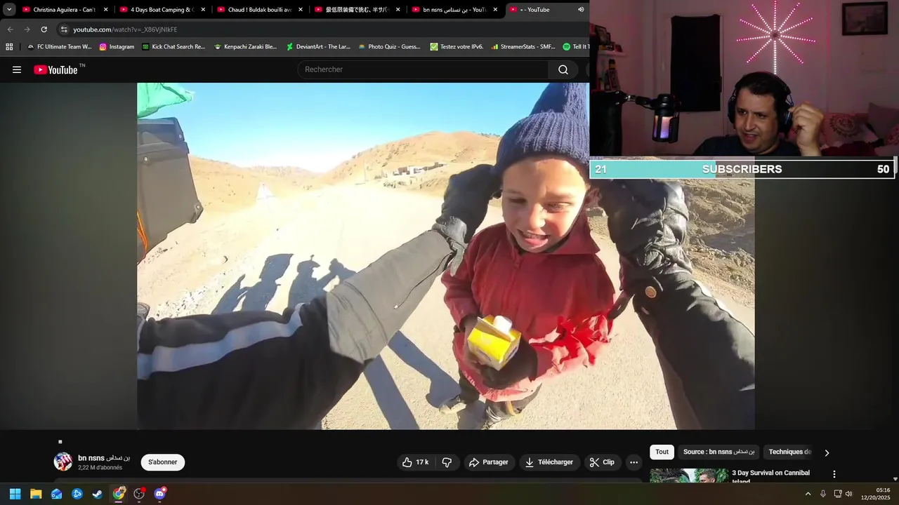Go forward with the browser forward arrow
This screenshot has height=505, width=899.
(x=27, y=29)
